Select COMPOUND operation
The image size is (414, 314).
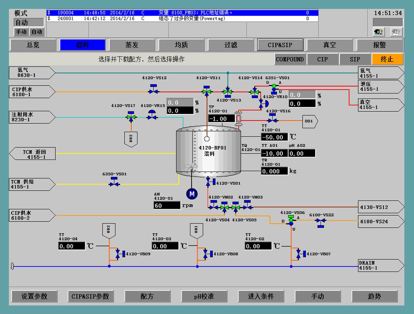pos(290,59)
